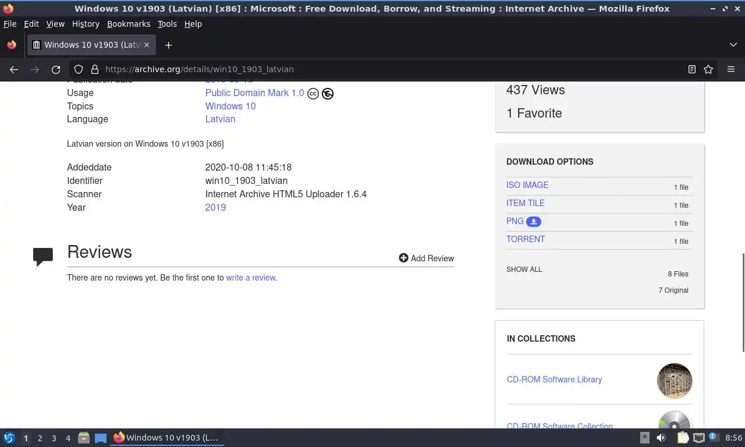Click CD-ROM Software Collection disc thumbnail
Image resolution: width=745 pixels, height=447 pixels.
click(675, 421)
